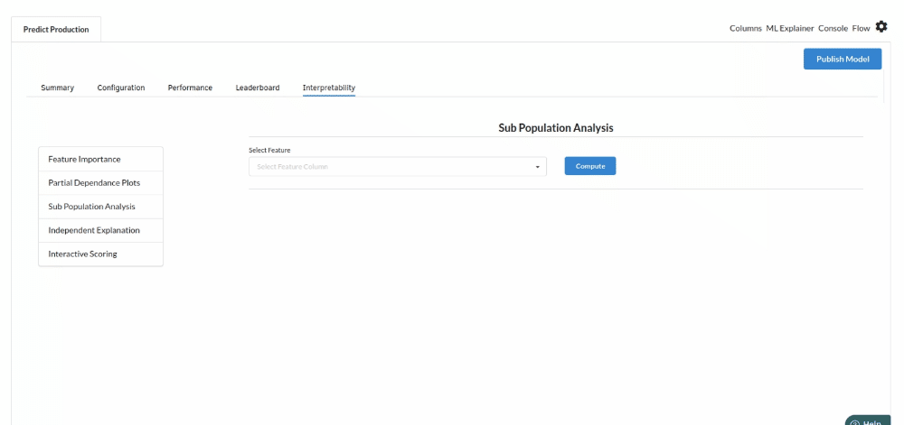Open the Configuration tab
This screenshot has height=425, width=904.
(x=121, y=88)
